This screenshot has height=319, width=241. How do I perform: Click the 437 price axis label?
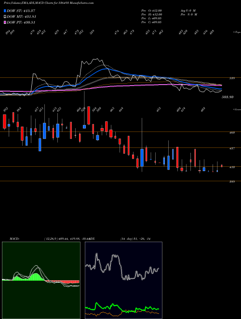click(x=232, y=148)
